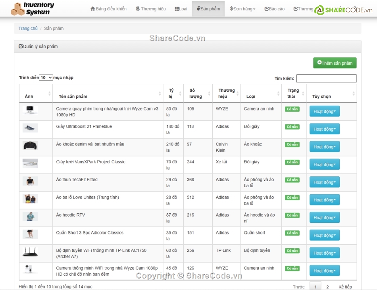
Task: Open the Báo cáo reports page
Action: [x=275, y=9]
